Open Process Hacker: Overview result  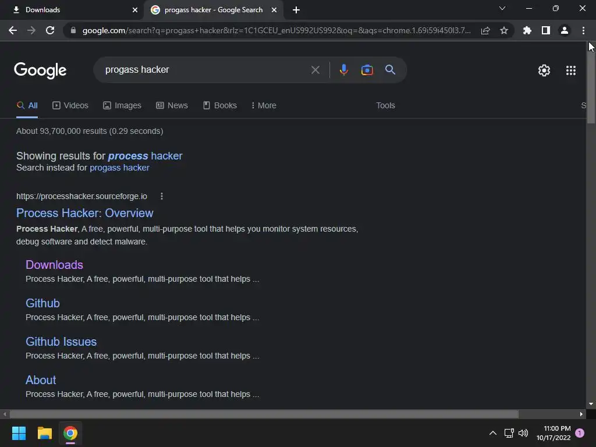pyautogui.click(x=85, y=213)
